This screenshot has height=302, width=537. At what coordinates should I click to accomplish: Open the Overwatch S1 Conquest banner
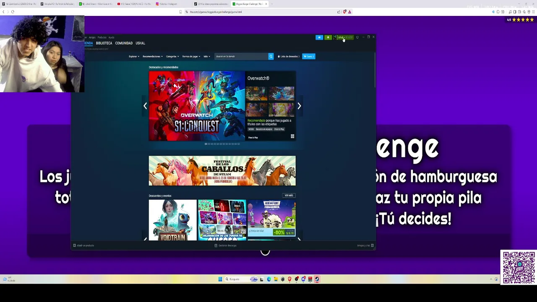point(197,106)
